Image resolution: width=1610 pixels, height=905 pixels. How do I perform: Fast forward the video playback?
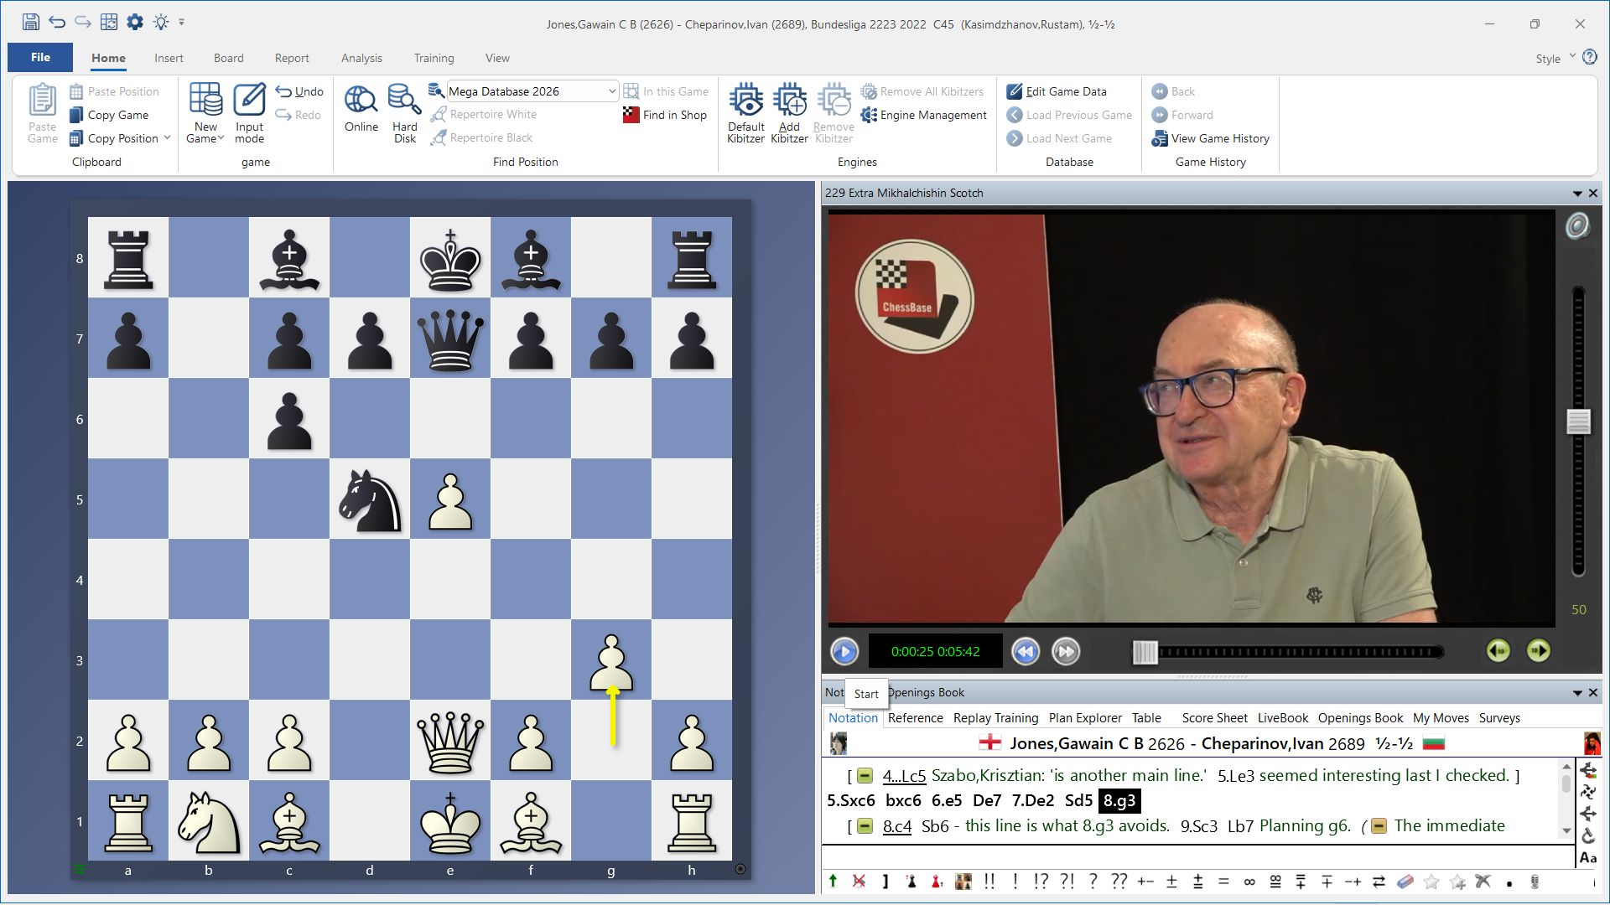pos(1066,651)
